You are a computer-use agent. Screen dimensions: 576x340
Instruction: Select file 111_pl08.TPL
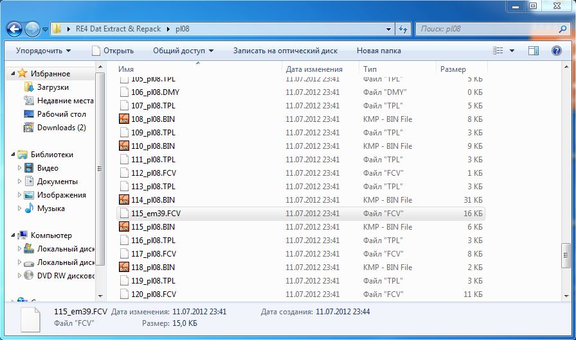pos(301,159)
